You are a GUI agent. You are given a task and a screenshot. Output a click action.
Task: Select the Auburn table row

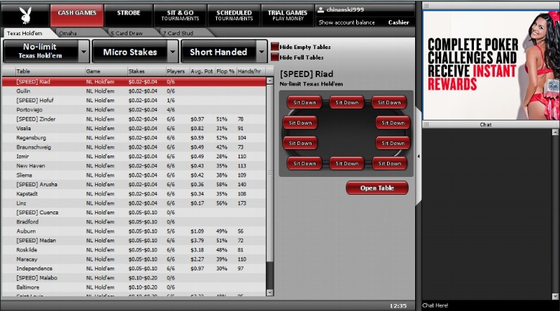click(x=134, y=231)
